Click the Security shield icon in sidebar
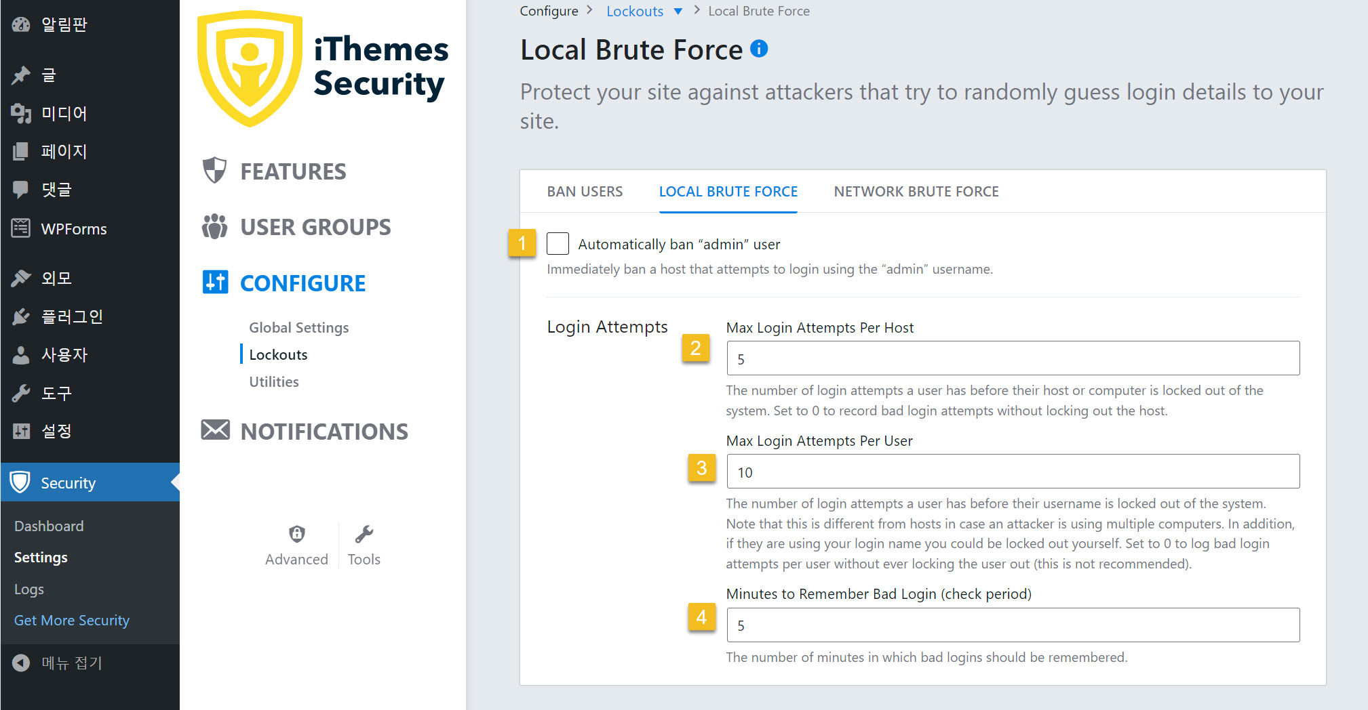Viewport: 1368px width, 710px height. [x=20, y=482]
